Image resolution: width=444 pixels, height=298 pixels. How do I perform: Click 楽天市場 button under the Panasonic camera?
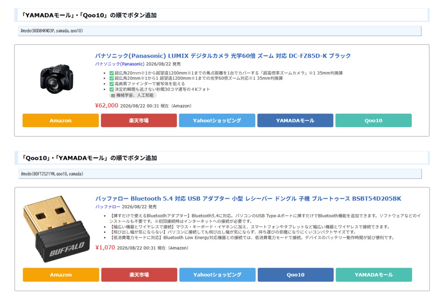point(139,120)
